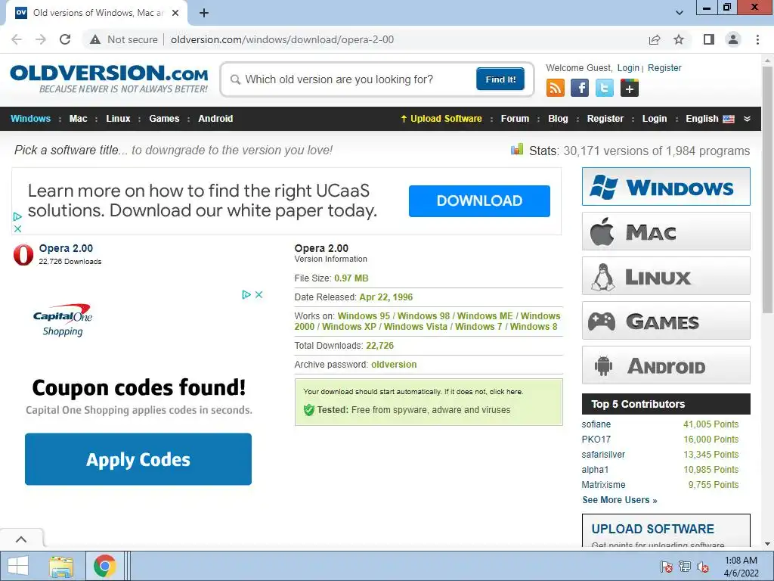This screenshot has height=581, width=774.
Task: Select Games in the nav bar
Action: [x=164, y=119]
